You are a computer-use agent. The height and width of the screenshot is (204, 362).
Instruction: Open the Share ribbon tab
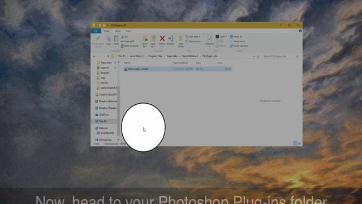(x=118, y=31)
